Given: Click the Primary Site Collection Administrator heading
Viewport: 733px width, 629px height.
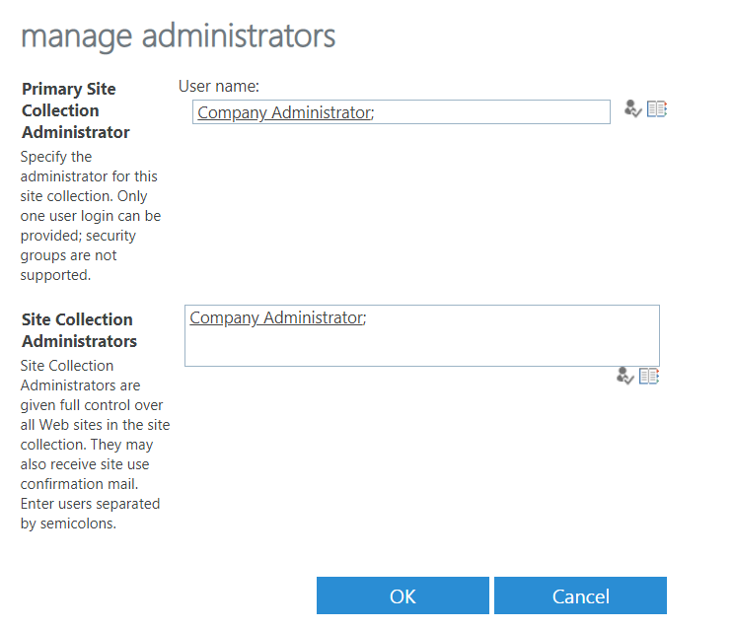Looking at the screenshot, I should 75,110.
